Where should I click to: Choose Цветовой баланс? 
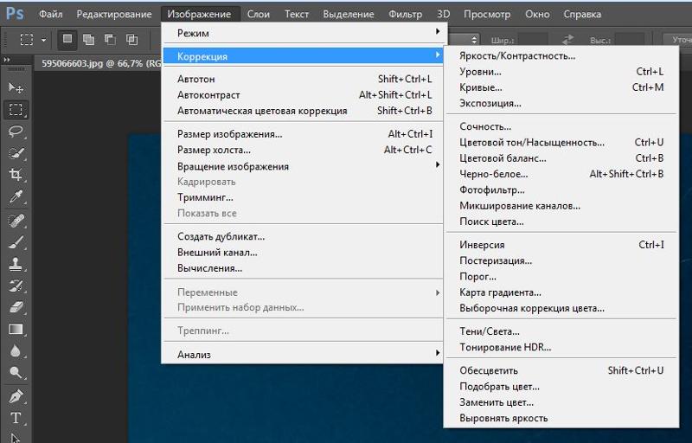pyautogui.click(x=561, y=158)
